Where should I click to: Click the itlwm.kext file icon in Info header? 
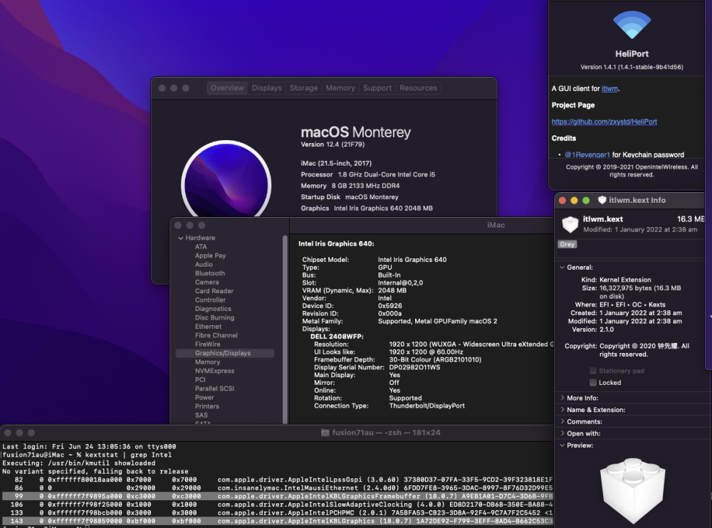[570, 224]
